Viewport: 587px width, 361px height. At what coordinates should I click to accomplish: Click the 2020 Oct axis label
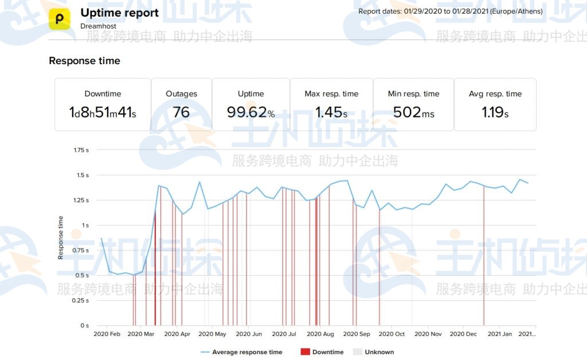tap(392, 333)
